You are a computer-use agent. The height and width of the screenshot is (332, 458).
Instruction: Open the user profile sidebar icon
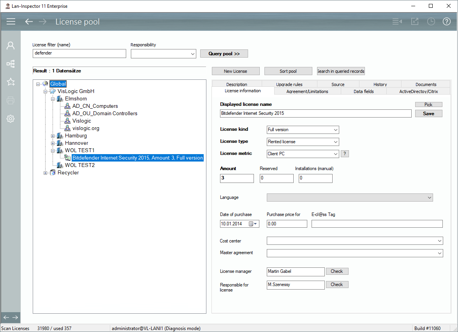(11, 46)
